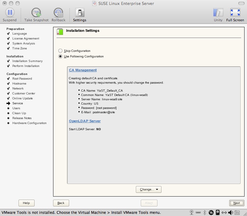Click VMware Tools not installed message
This screenshot has height=216, width=247.
coord(81,213)
